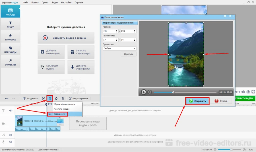Click the crop tool icon in toolbar
This screenshot has width=256, height=152.
pos(50,98)
